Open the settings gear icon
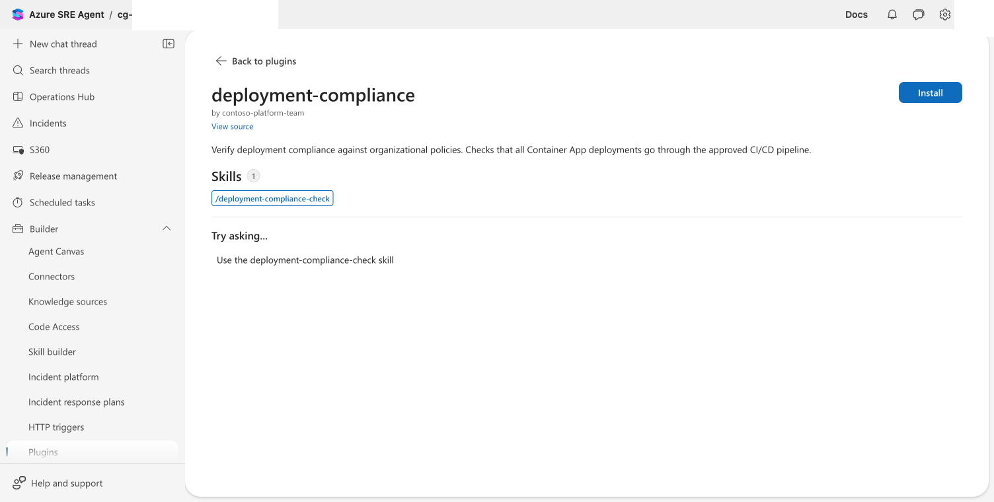The width and height of the screenshot is (994, 502). pyautogui.click(x=945, y=15)
